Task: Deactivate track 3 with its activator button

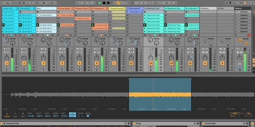Action: 43,63
